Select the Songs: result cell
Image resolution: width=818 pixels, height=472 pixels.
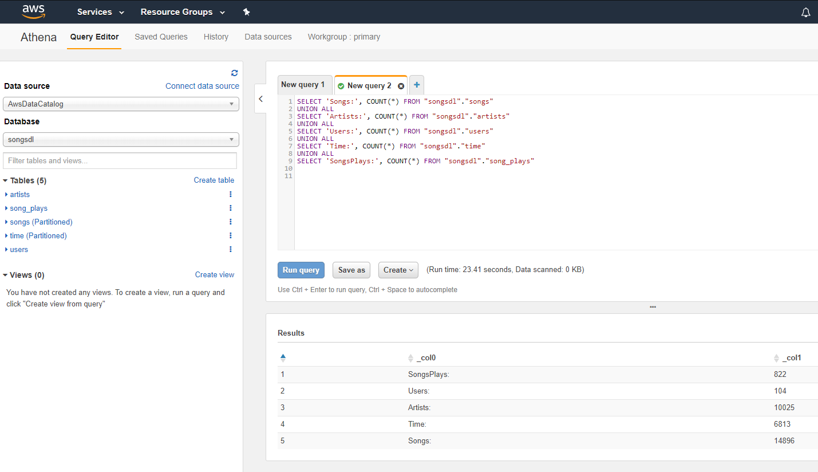(x=419, y=440)
